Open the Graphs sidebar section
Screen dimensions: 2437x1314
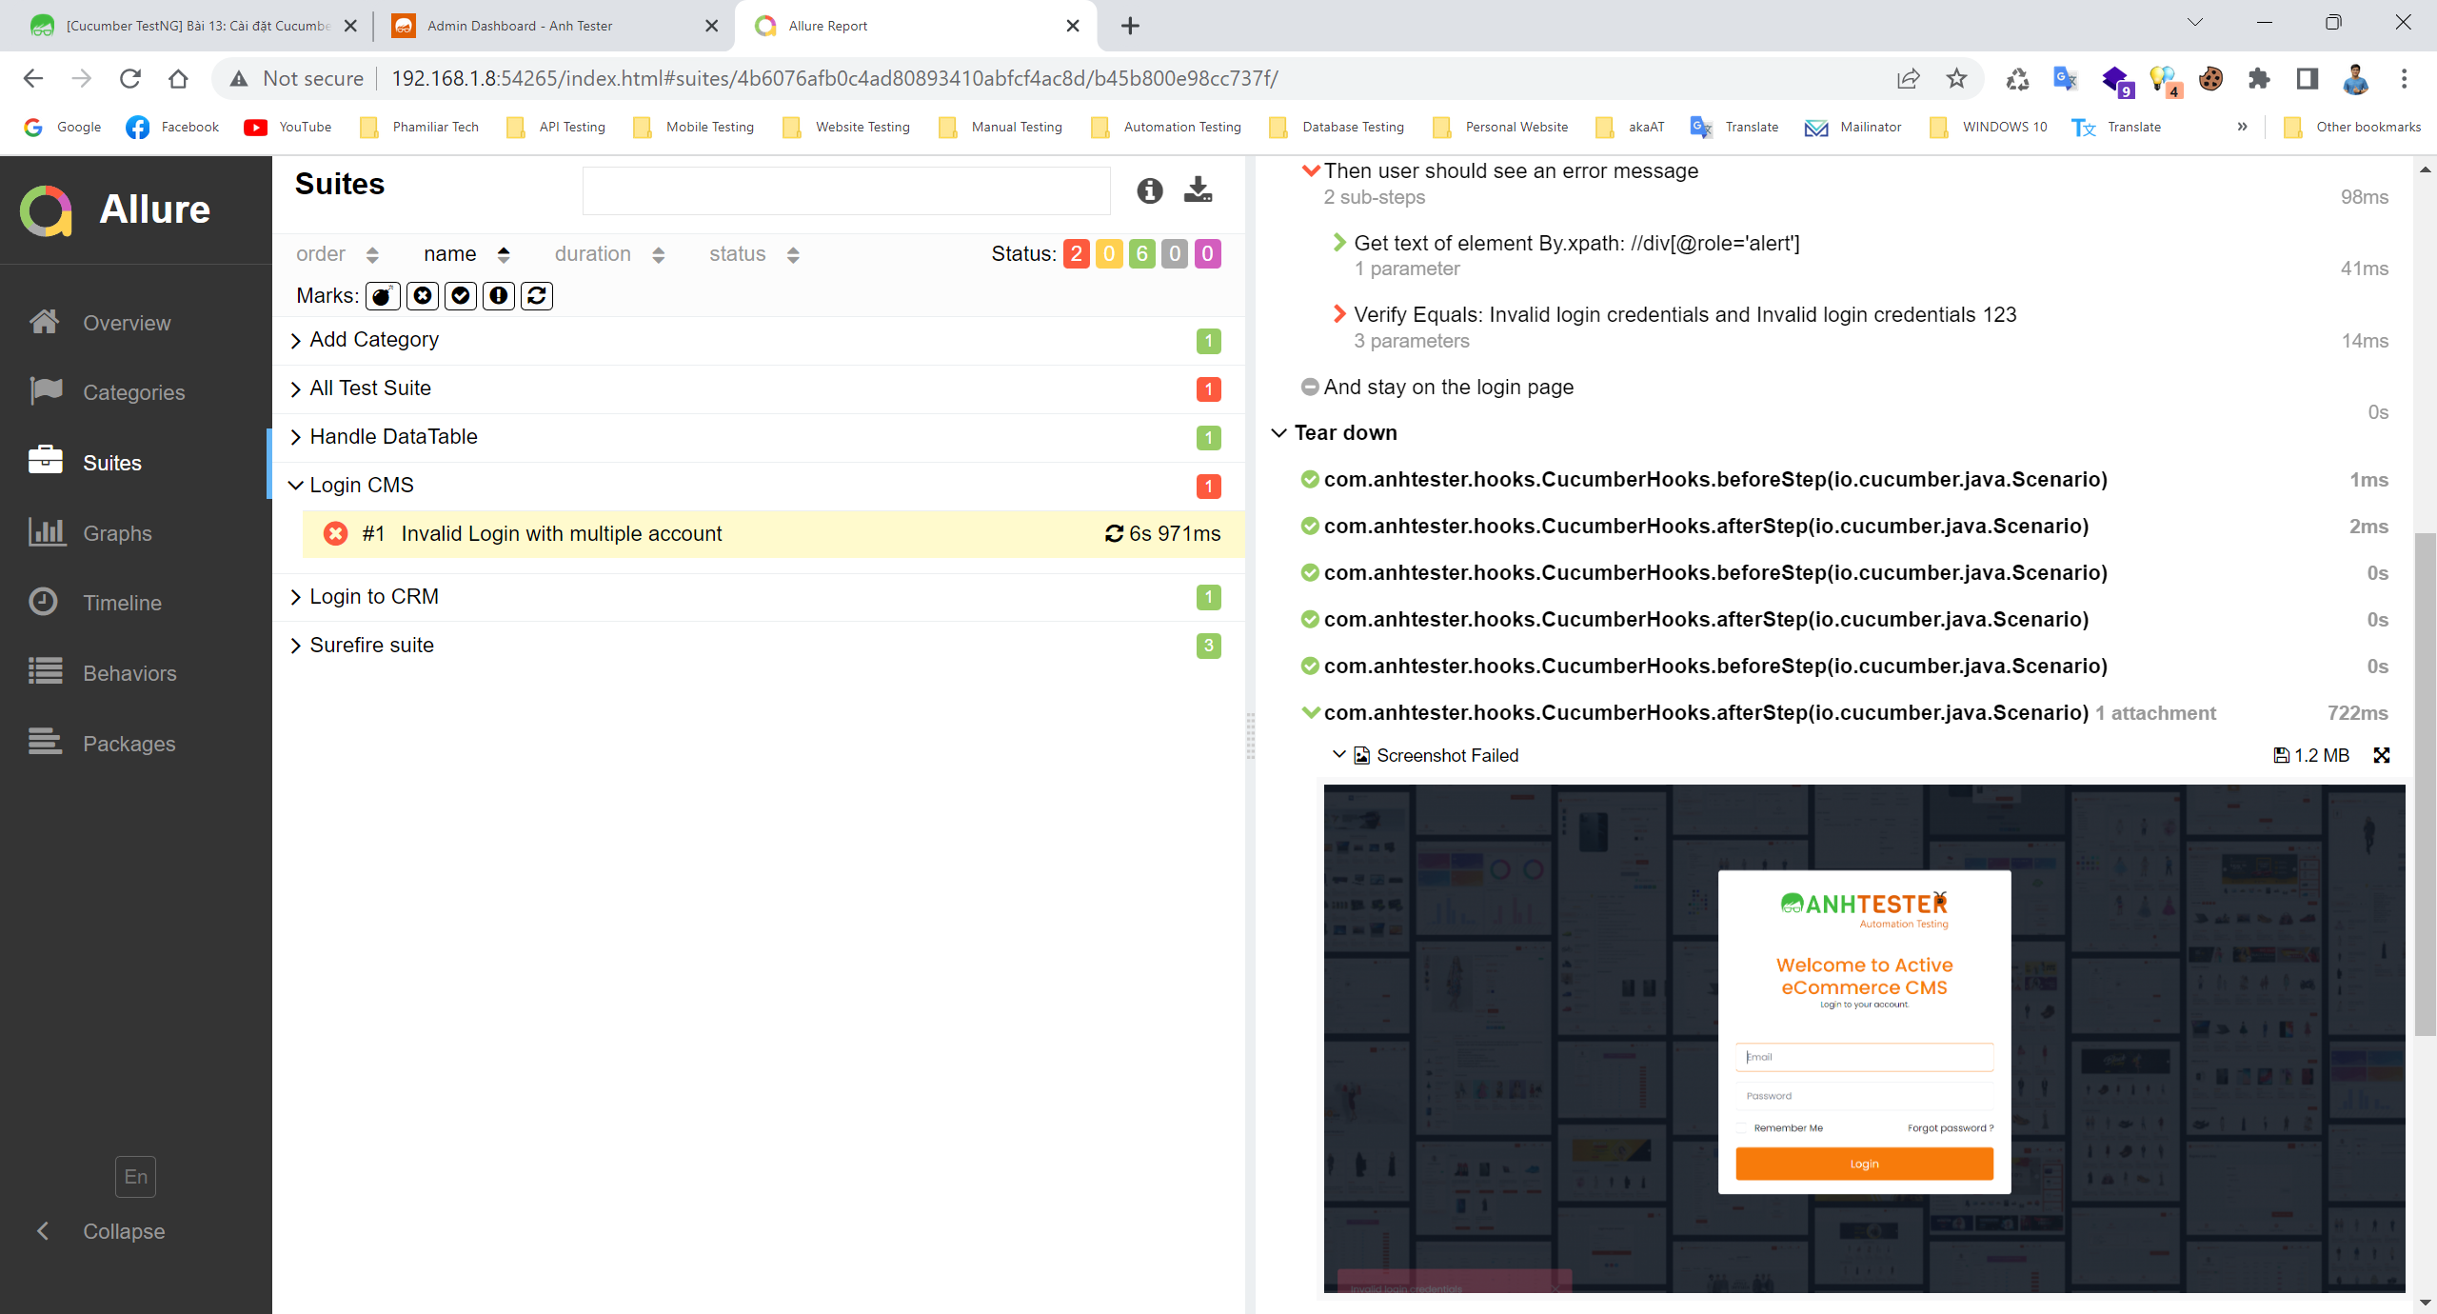[x=117, y=533]
